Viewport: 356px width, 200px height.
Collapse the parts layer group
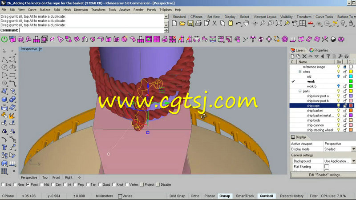300,91
